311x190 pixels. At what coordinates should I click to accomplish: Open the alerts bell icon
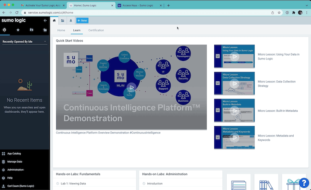click(70, 20)
